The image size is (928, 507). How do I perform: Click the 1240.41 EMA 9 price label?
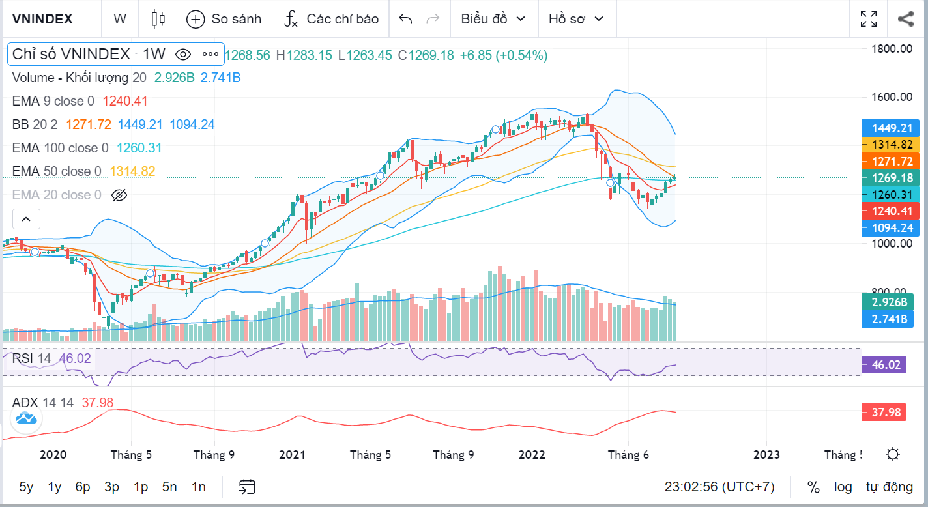tap(890, 211)
